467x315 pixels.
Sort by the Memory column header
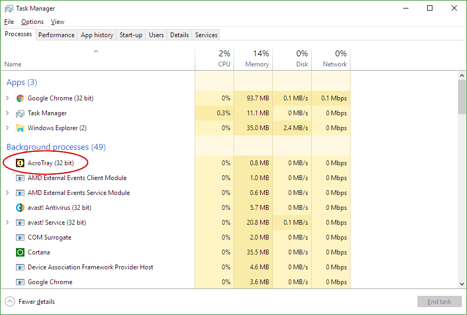pos(253,59)
